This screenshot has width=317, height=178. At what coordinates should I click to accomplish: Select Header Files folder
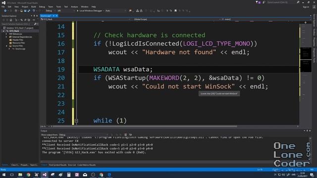18,40
